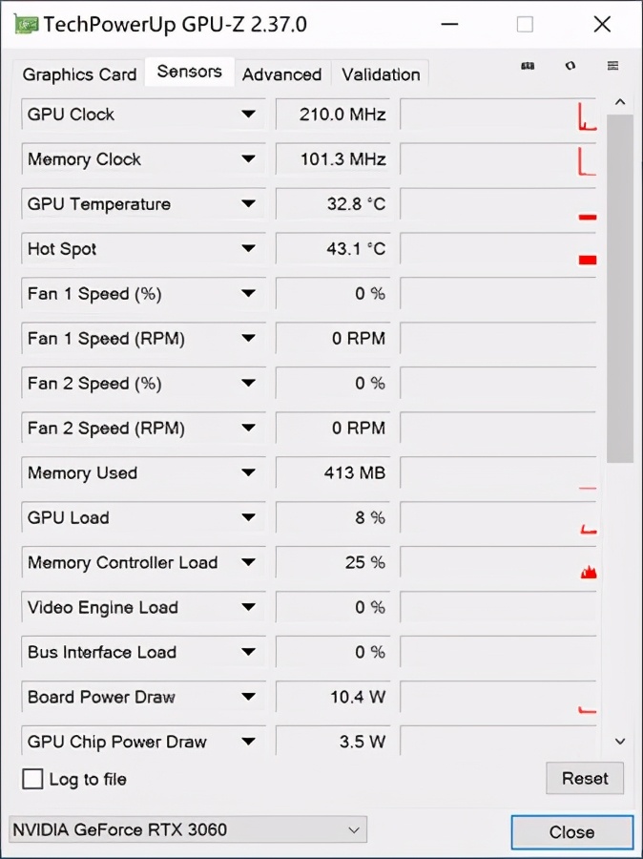Switch to the Graphics Card tab

[79, 74]
